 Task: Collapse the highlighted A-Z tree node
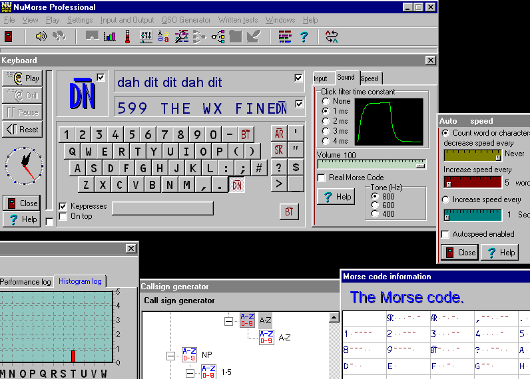click(x=228, y=320)
